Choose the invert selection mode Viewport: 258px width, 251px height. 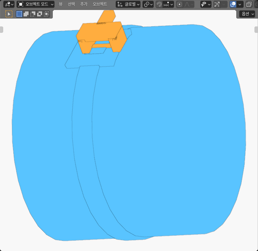pyautogui.click(x=40, y=14)
